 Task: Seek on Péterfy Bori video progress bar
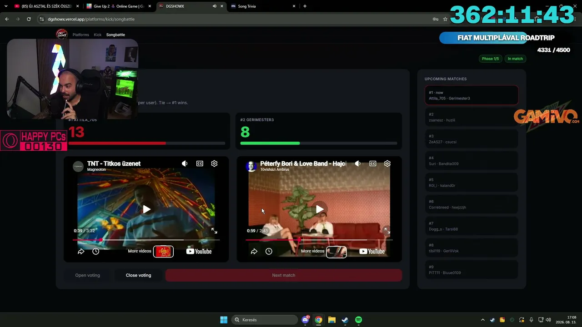click(x=319, y=240)
